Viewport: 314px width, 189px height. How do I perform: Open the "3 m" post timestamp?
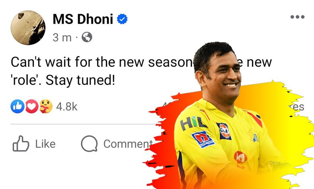[x=62, y=37]
